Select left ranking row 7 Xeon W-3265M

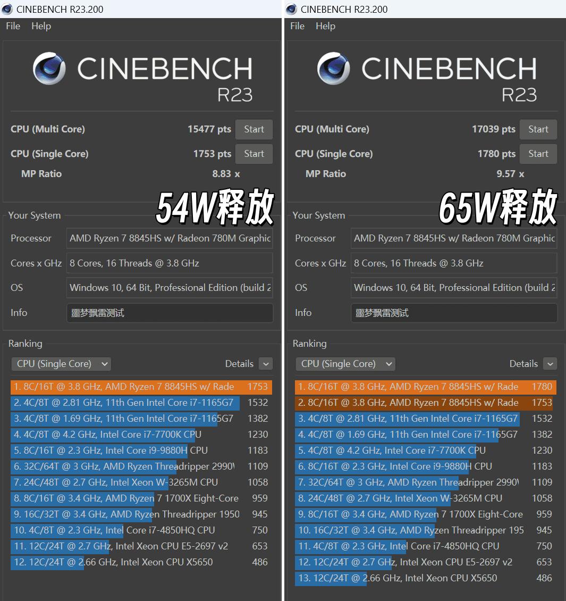pyautogui.click(x=141, y=482)
